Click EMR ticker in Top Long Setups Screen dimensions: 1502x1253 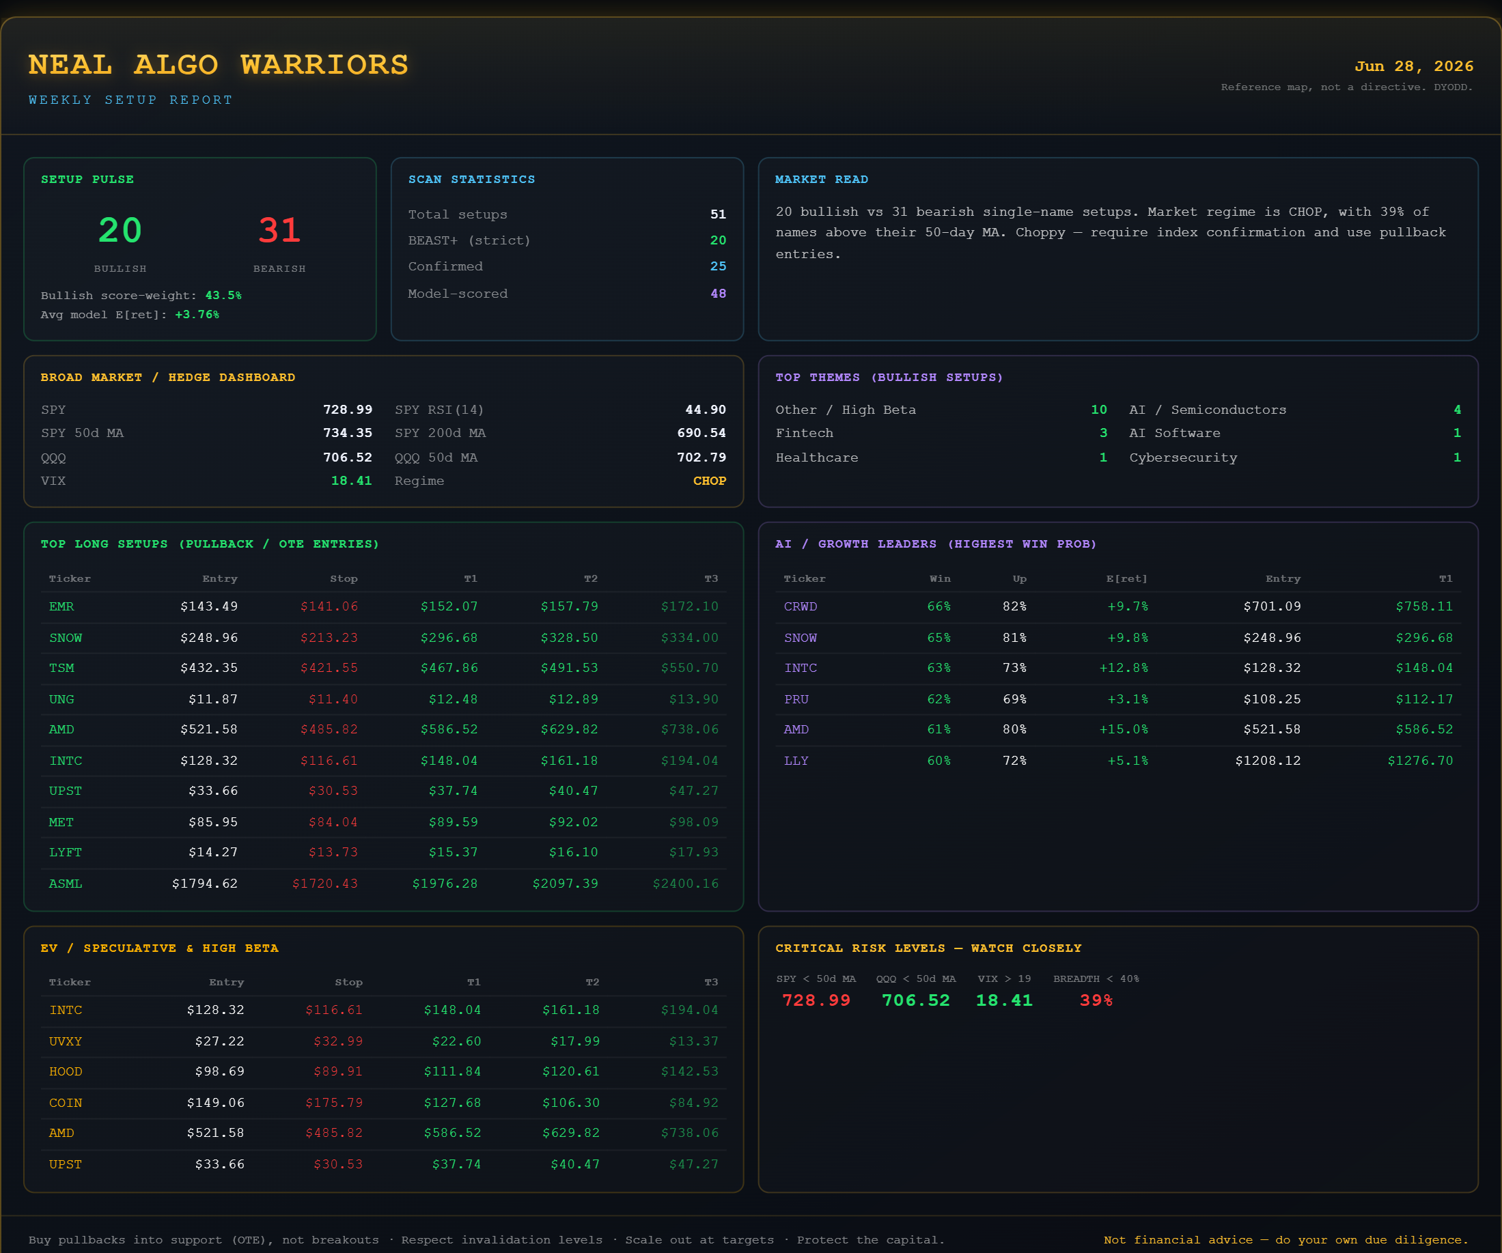click(61, 606)
